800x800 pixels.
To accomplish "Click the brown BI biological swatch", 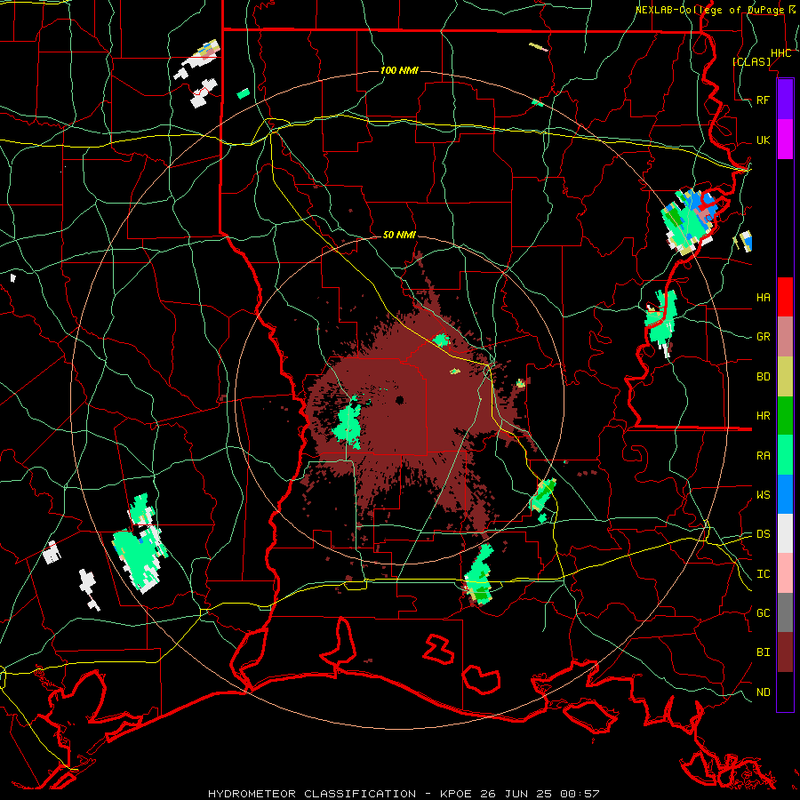I will point(785,652).
